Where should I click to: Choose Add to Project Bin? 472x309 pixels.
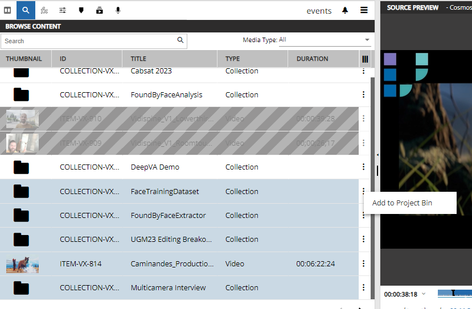coord(403,203)
